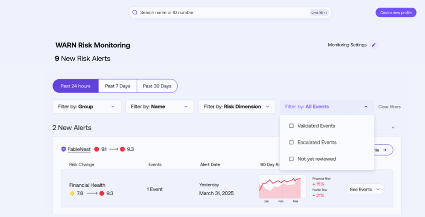Click the 90 day risk chart thumbnail
Screen dimensions: 425x217
click(283, 187)
